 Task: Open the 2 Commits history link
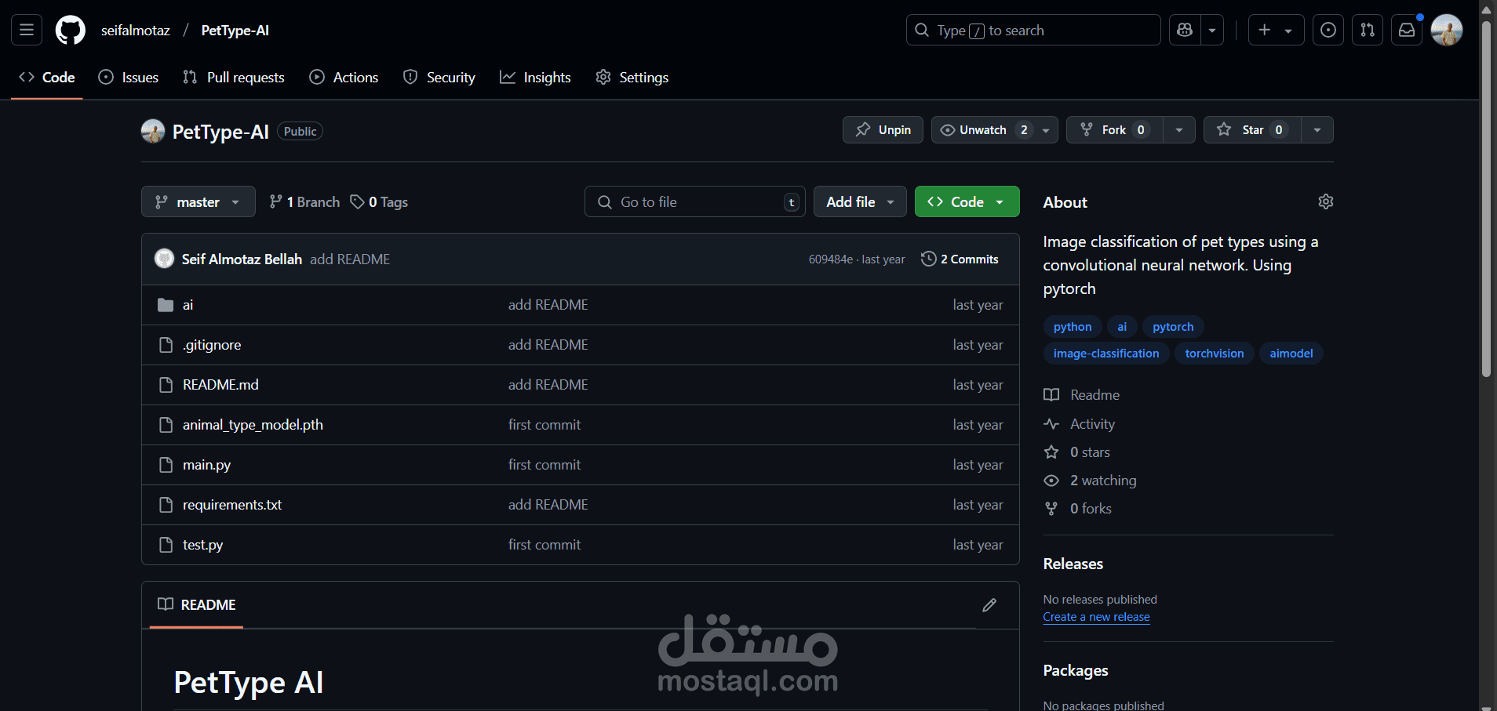click(960, 259)
